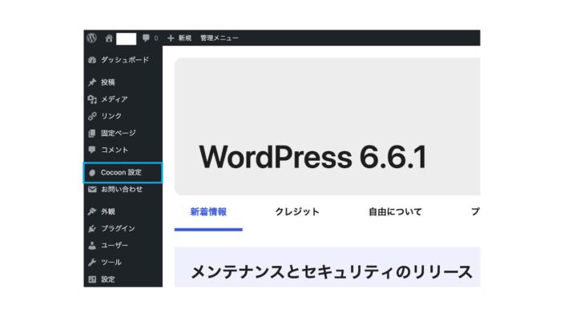This screenshot has height=317, width=564.
Task: Click the home site icon in admin bar
Action: 109,38
